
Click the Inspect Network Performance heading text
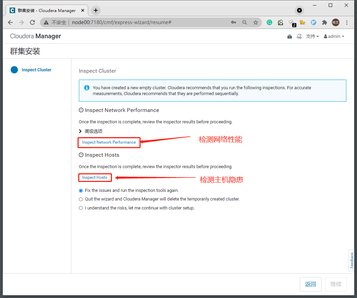coord(122,110)
